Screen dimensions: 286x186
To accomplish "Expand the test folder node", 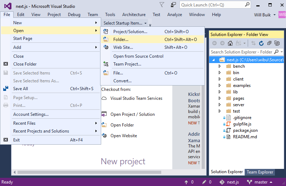I will (x=220, y=111).
